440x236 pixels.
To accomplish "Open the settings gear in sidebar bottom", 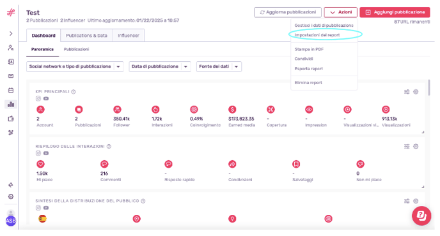I will pos(11,196).
